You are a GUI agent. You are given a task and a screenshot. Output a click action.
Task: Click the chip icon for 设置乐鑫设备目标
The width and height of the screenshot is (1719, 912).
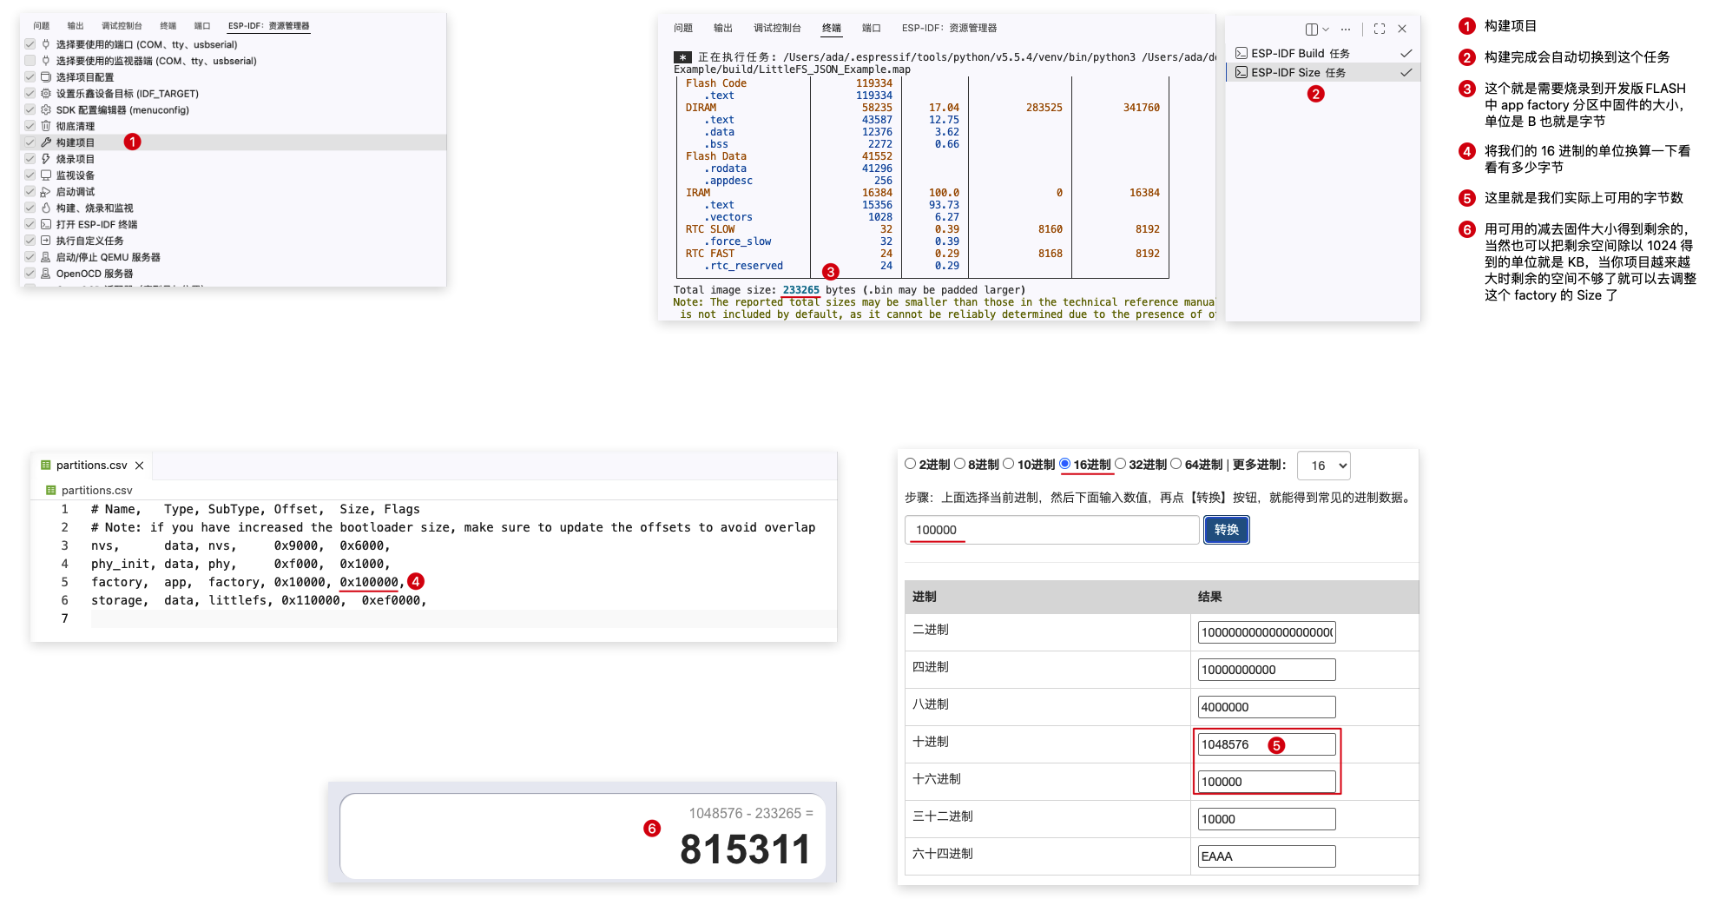(x=46, y=94)
